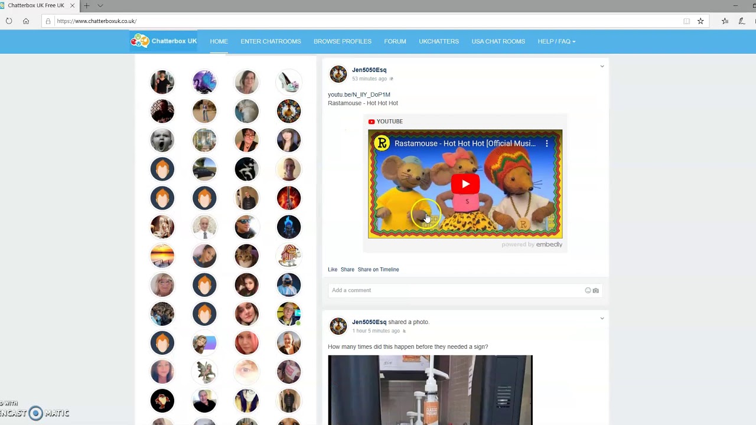756x425 pixels.
Task: Attach photo with comment camera icon
Action: (x=595, y=290)
